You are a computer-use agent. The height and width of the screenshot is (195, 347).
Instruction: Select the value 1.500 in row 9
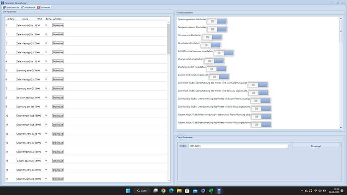pos(37,107)
